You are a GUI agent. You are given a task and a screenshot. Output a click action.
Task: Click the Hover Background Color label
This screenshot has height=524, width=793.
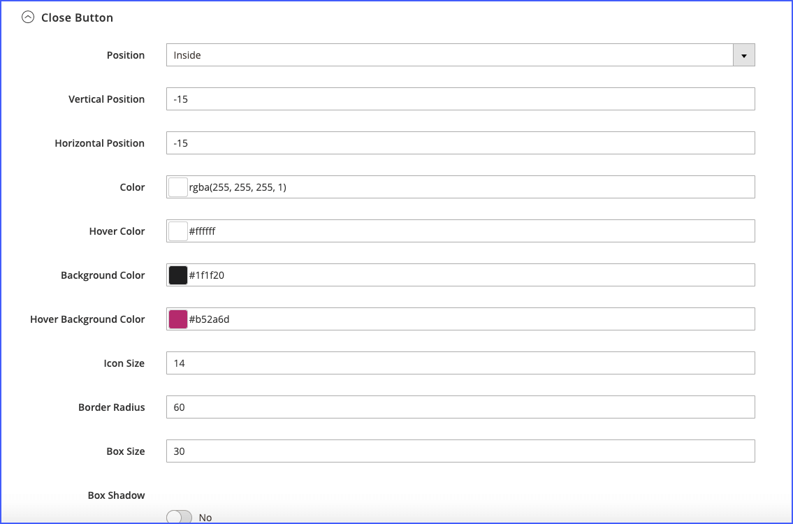pyautogui.click(x=87, y=319)
